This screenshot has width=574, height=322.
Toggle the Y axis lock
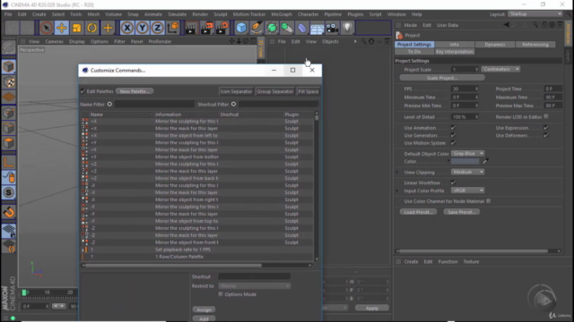click(x=143, y=28)
